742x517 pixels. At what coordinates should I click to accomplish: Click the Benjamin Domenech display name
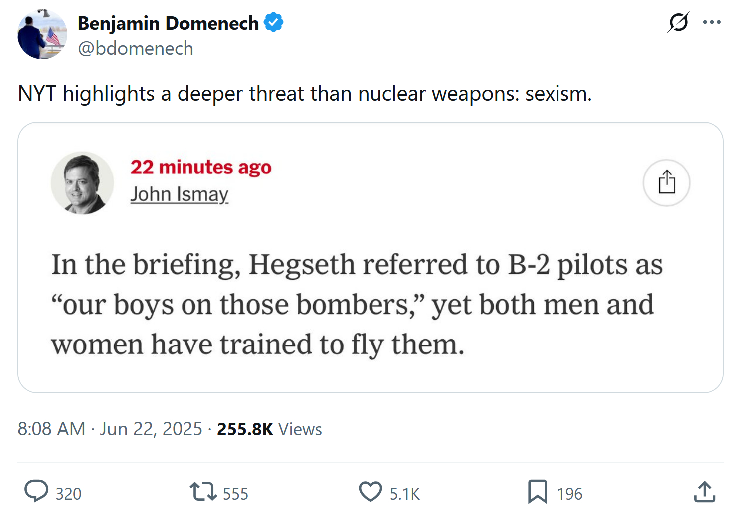(x=168, y=23)
